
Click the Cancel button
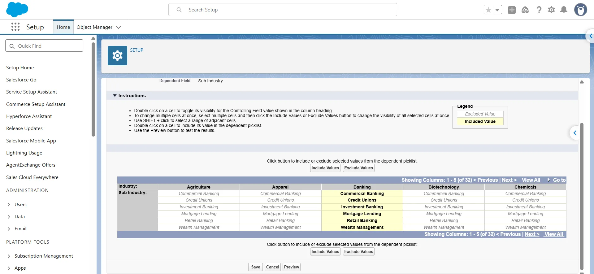[x=272, y=267]
